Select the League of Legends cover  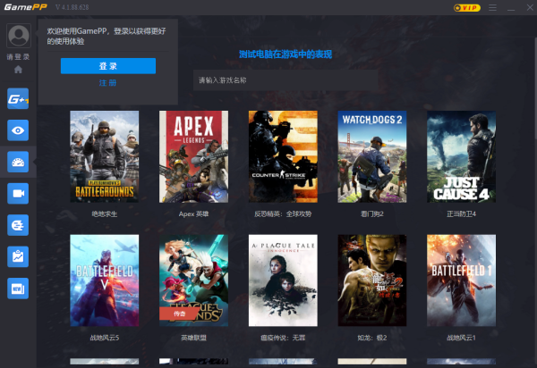(x=194, y=280)
